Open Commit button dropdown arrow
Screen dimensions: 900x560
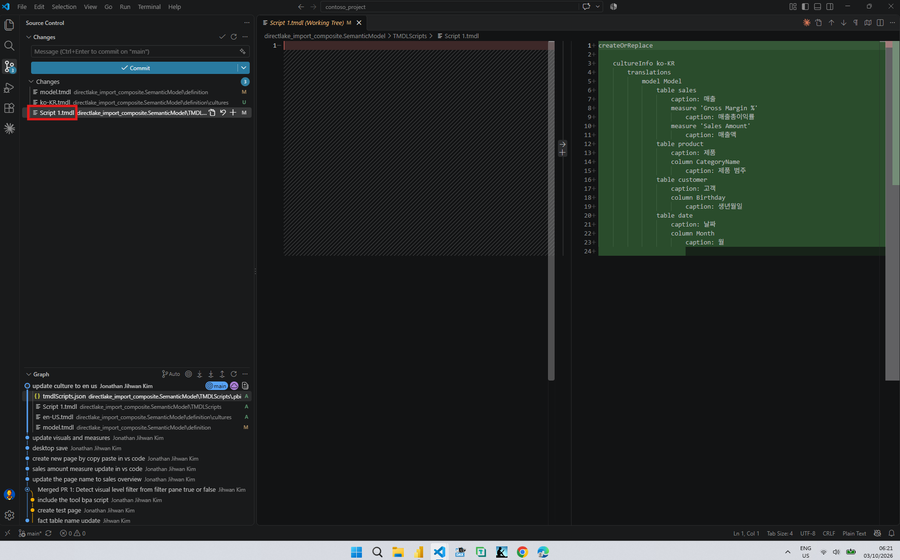(x=244, y=68)
